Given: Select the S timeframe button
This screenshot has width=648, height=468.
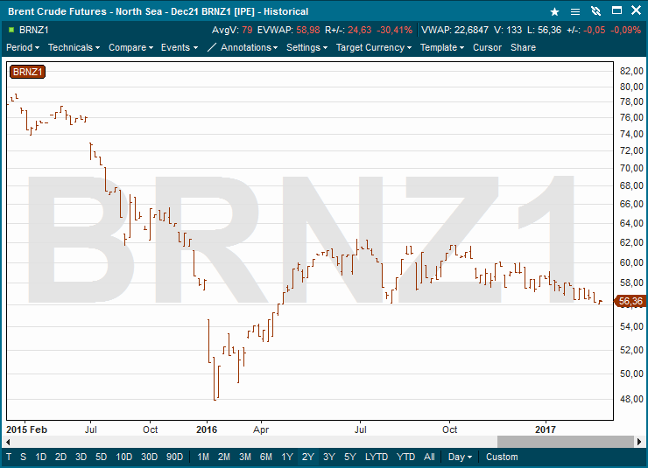Looking at the screenshot, I should 23,457.
